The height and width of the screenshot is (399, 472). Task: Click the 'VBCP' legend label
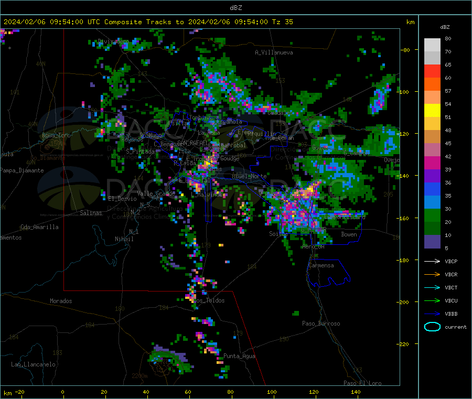451,261
